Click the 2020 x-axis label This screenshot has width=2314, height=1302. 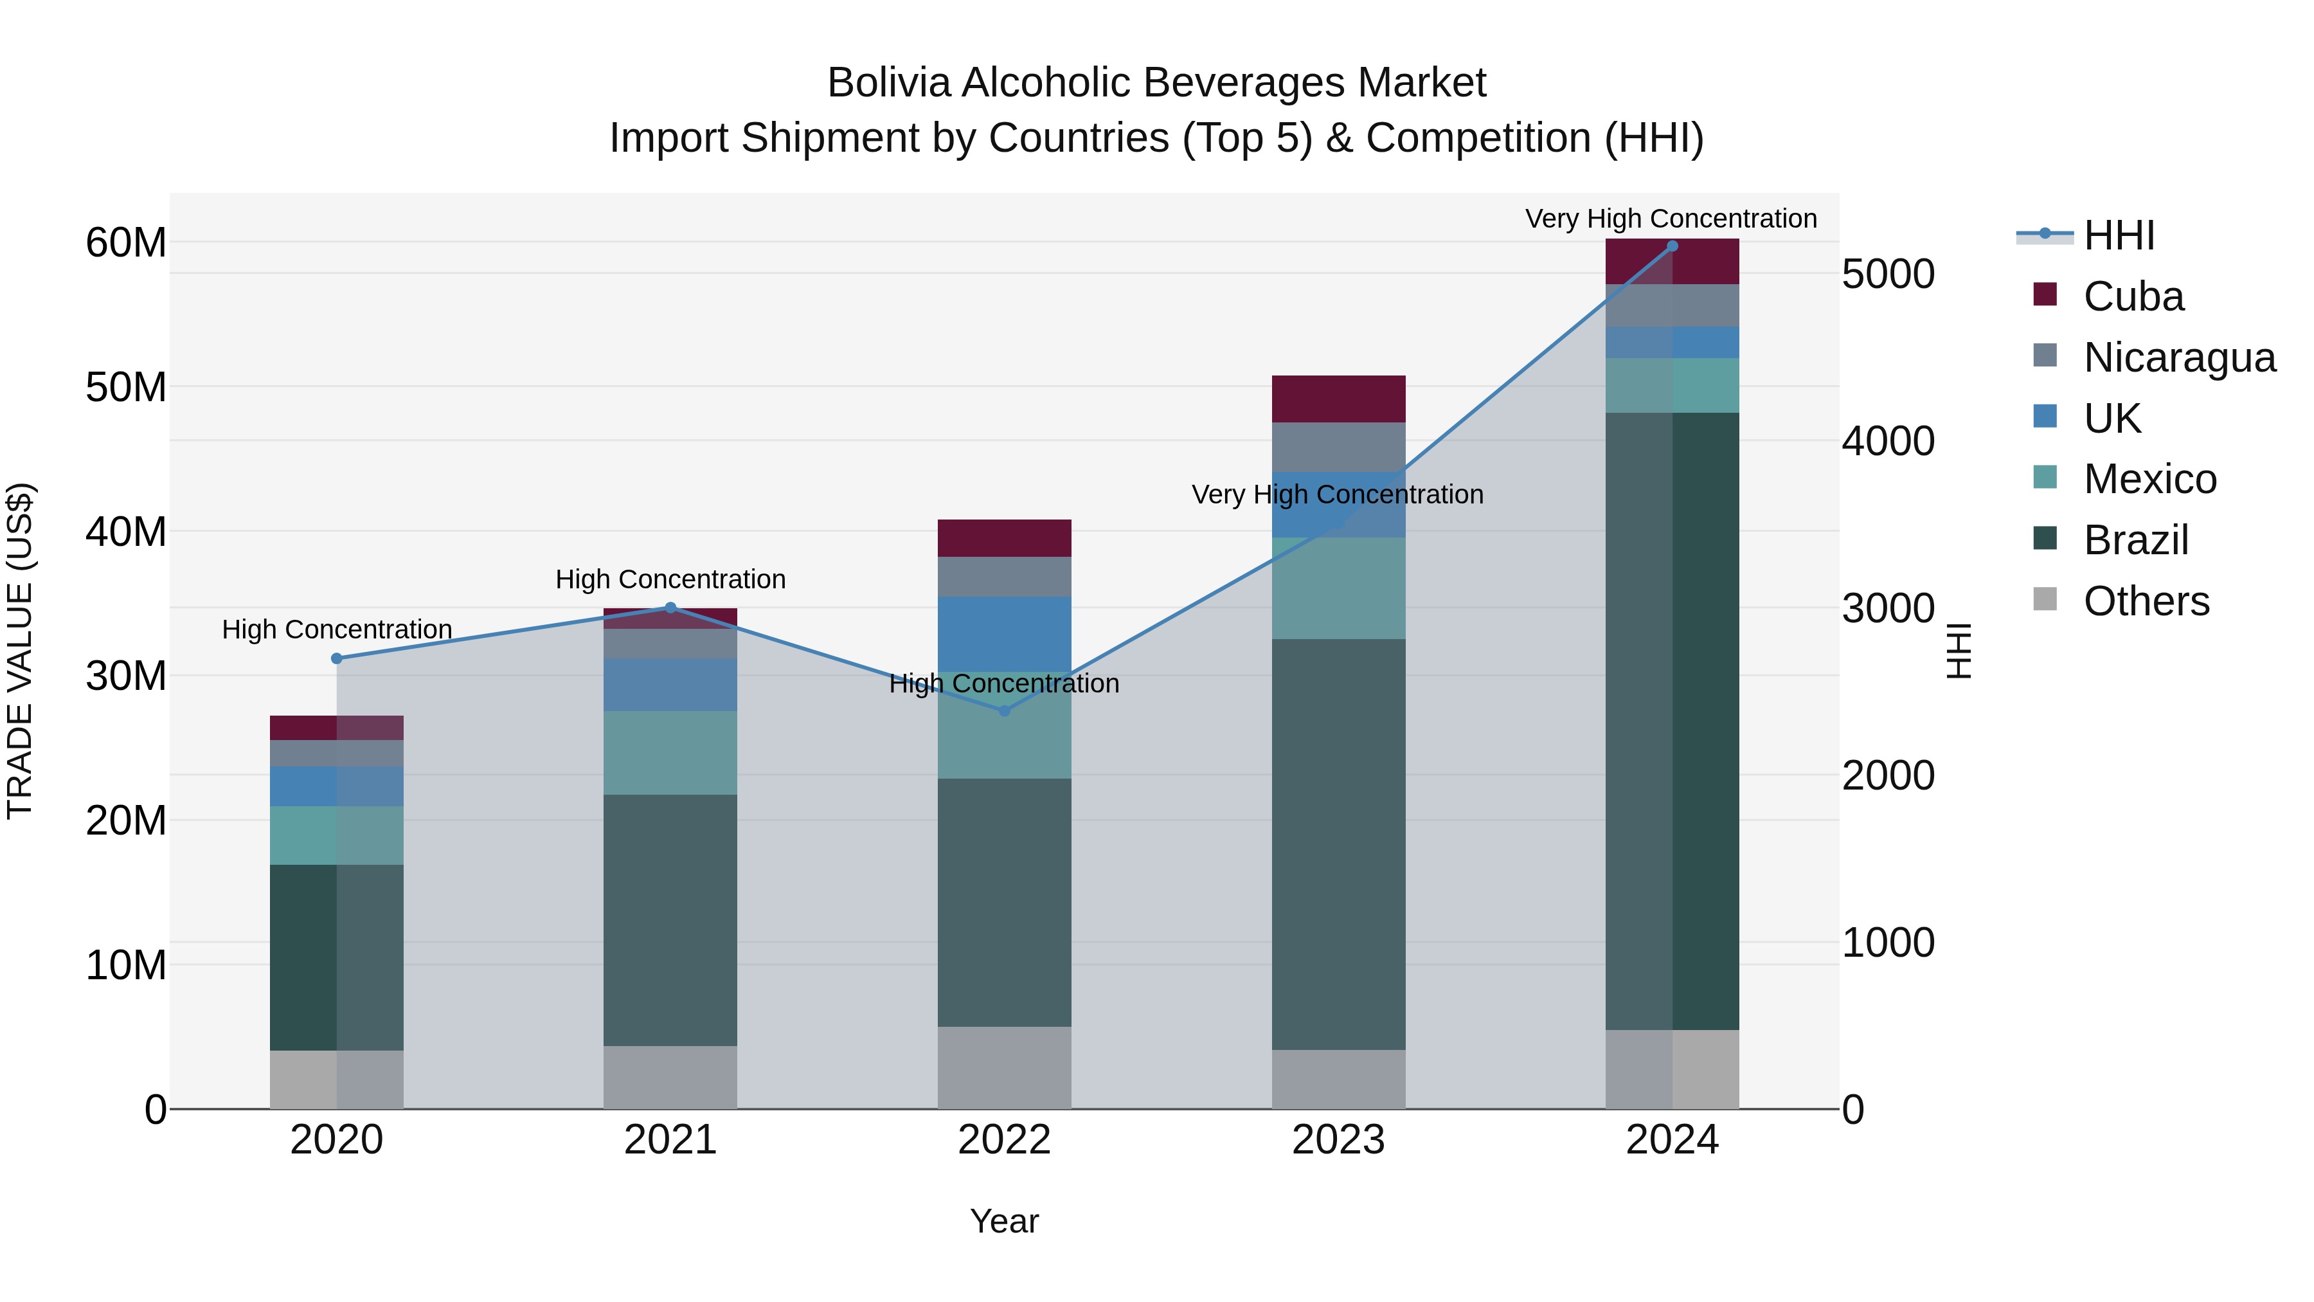tap(337, 1140)
